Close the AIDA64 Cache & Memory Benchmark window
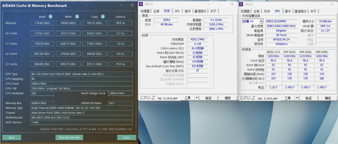The image size is (338, 144). click(x=132, y=5)
